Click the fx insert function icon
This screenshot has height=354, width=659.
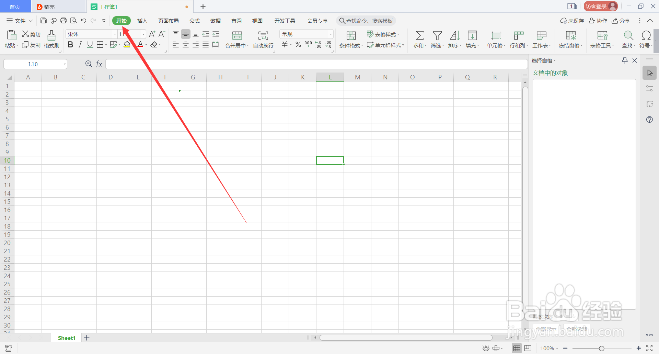[x=99, y=64]
